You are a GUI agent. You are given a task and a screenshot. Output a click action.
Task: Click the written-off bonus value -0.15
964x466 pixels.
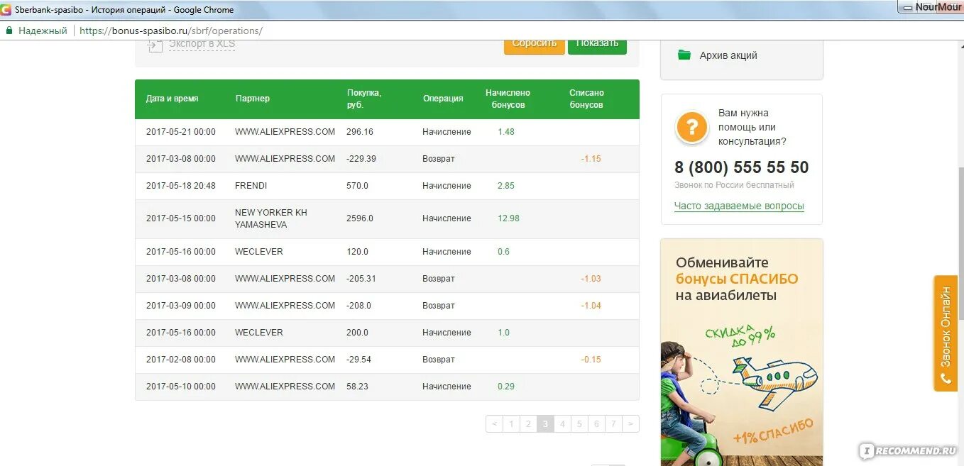tap(591, 360)
